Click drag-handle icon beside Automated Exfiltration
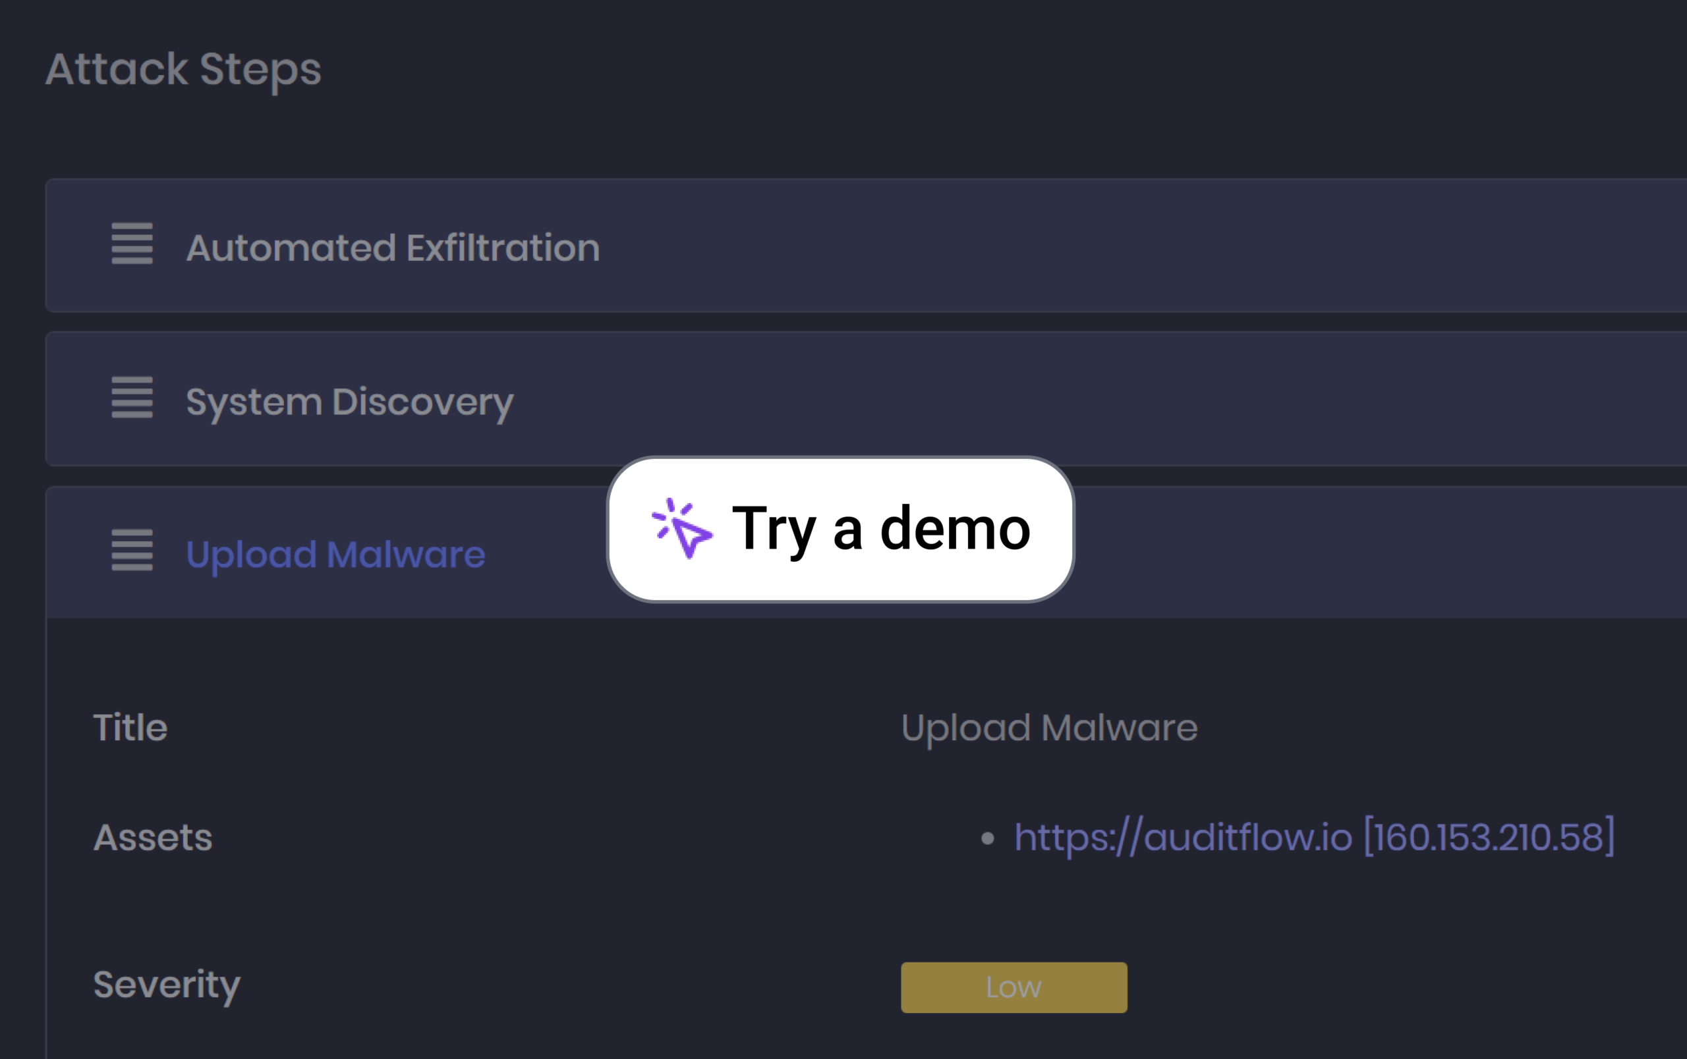1687x1059 pixels. 132,244
